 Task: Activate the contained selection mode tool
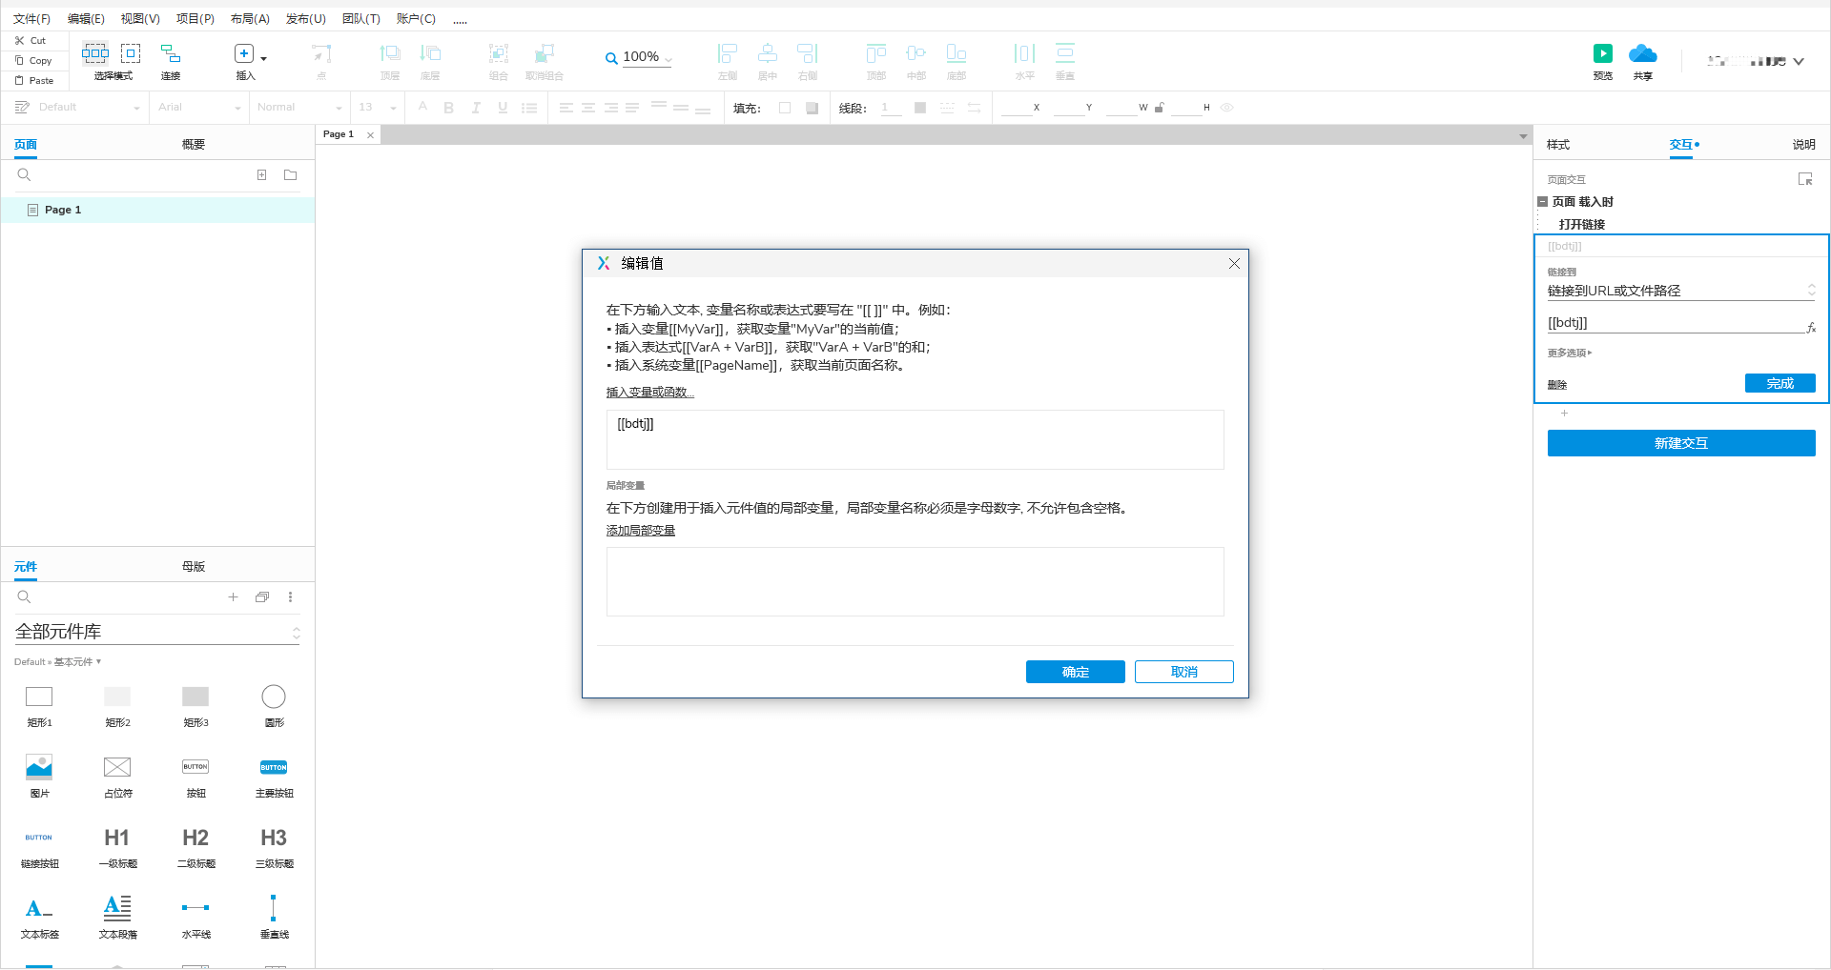(x=131, y=53)
